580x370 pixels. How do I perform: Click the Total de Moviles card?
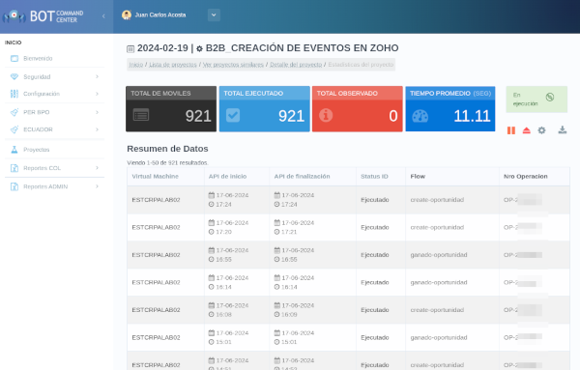[x=171, y=108]
